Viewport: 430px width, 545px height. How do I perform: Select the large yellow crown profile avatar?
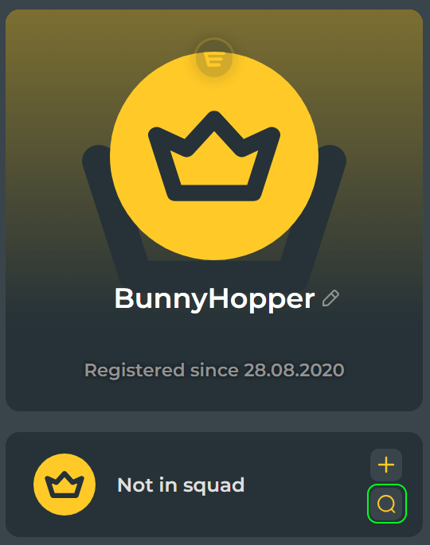pos(214,156)
